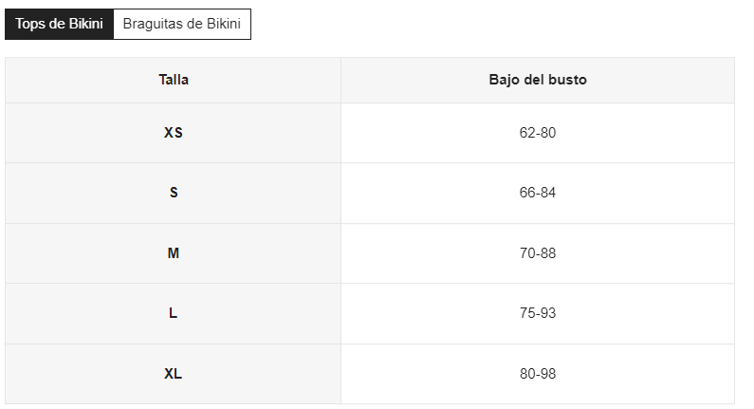Screen dimensions: 754x409
Task: Select the Tops de Bikini tab
Action: 59,24
